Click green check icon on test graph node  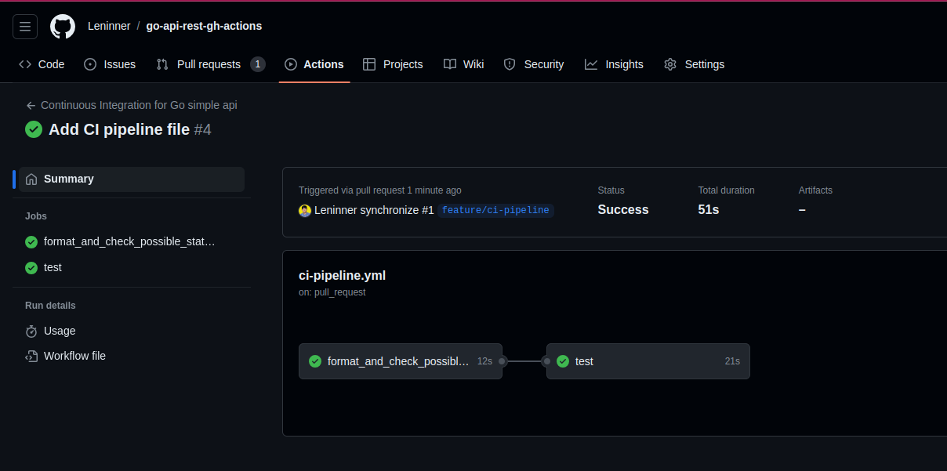point(563,361)
